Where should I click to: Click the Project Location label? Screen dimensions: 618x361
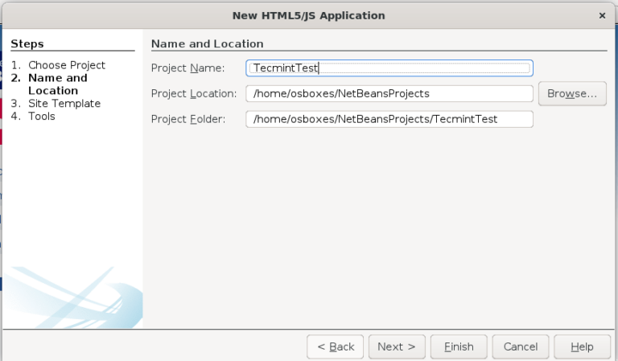click(193, 93)
